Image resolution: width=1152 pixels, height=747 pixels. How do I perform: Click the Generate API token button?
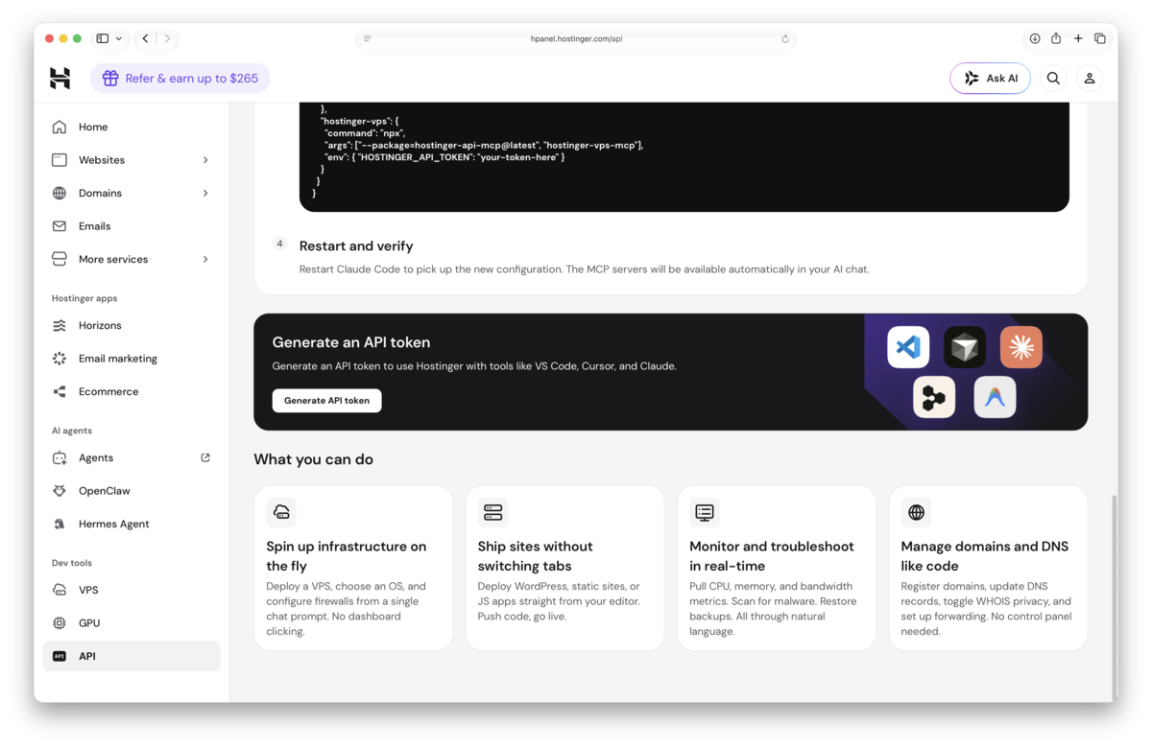326,401
